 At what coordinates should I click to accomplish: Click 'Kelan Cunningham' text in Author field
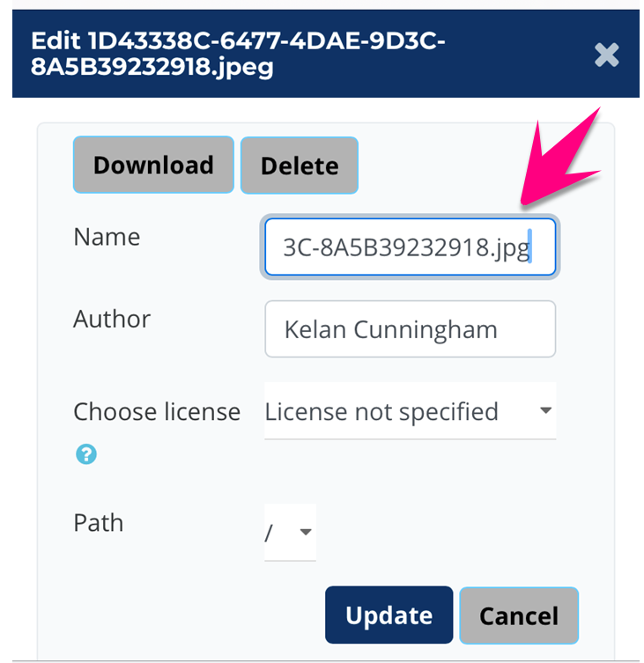[x=390, y=330]
